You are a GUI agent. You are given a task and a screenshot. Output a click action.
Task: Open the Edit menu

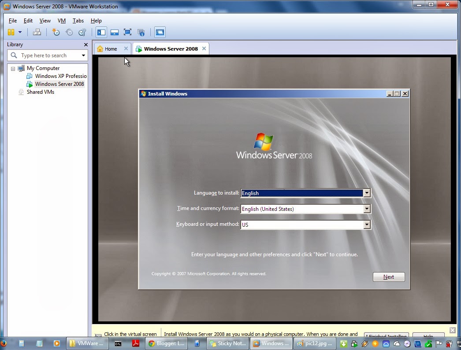(28, 21)
